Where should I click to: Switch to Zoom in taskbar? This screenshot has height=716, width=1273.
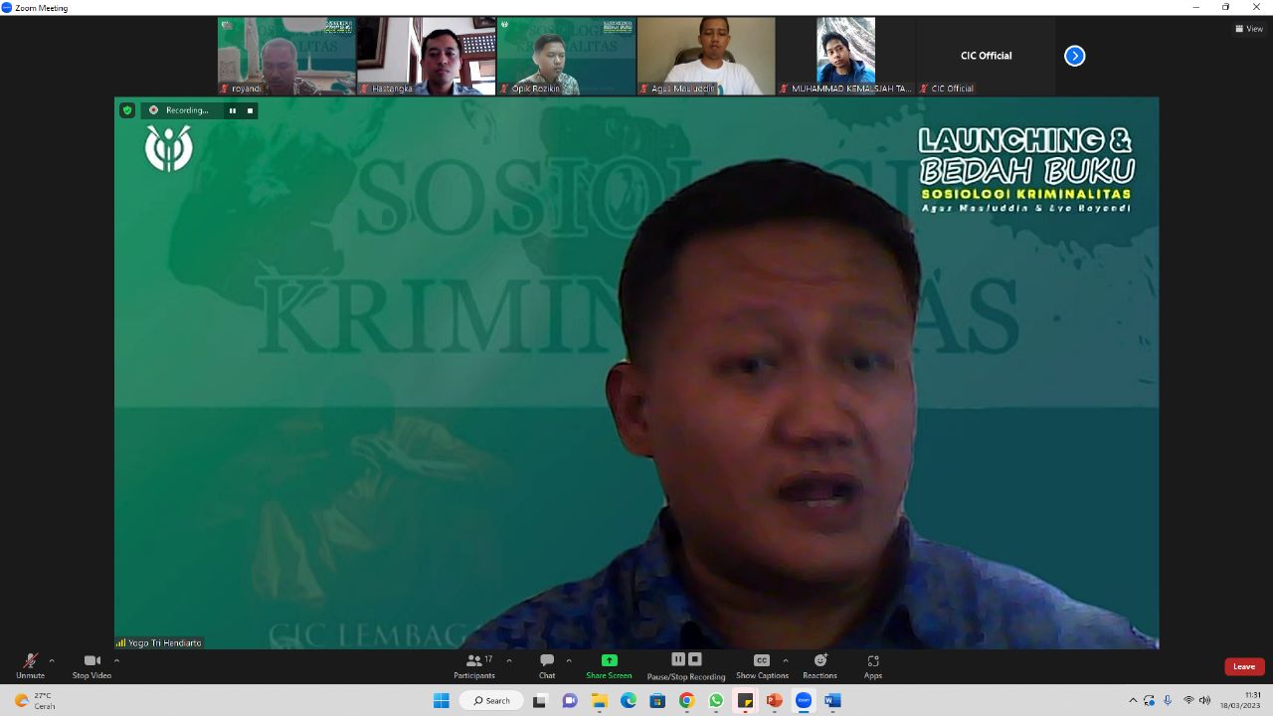(804, 700)
